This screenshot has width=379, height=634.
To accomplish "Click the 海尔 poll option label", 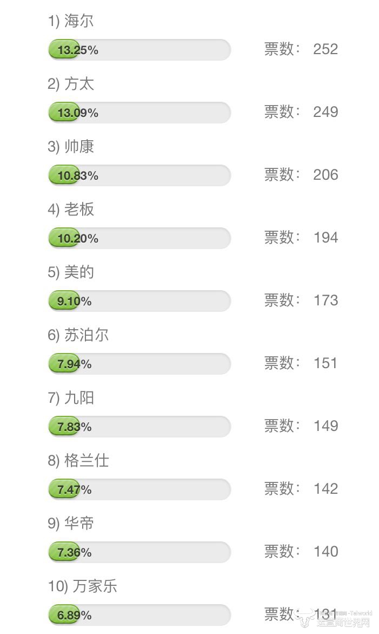I will pyautogui.click(x=78, y=21).
